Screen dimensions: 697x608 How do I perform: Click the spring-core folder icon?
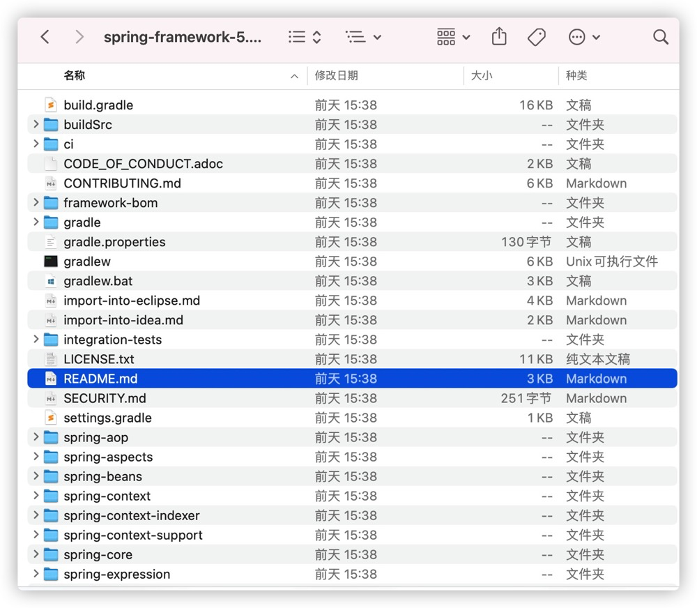pos(51,555)
